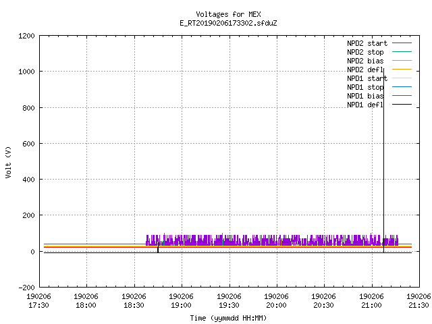Click the yellow NPD1 start legend line

[x=402, y=78]
